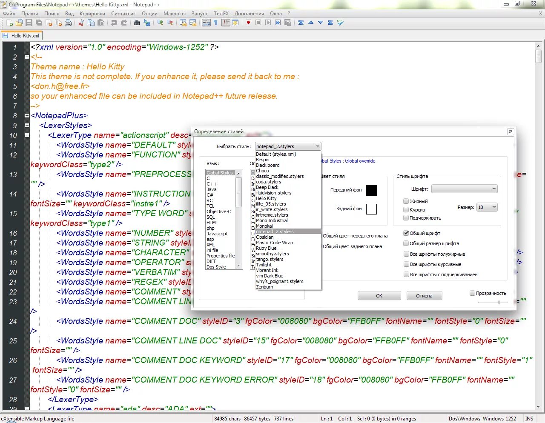Open Find with the binoculars icon
Viewport: 545px width, 423px height.
[x=137, y=23]
